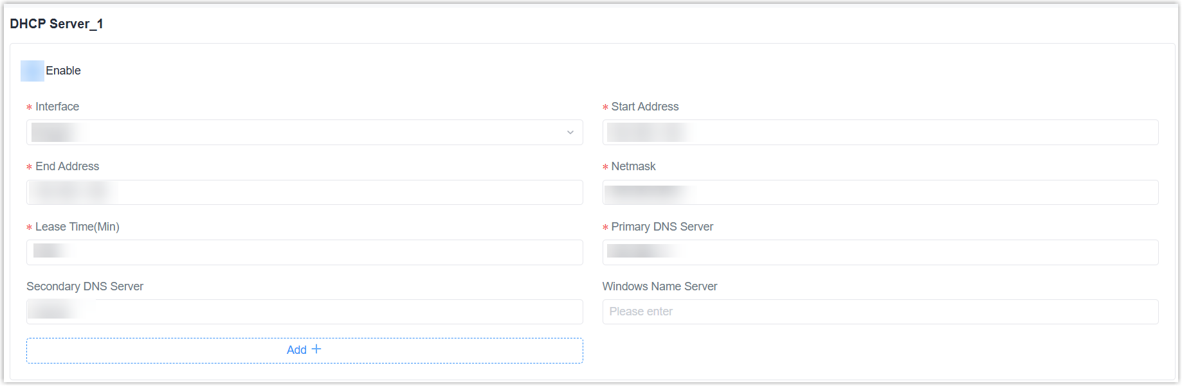This screenshot has width=1182, height=386.
Task: Focus the Start Address input field
Action: [880, 132]
